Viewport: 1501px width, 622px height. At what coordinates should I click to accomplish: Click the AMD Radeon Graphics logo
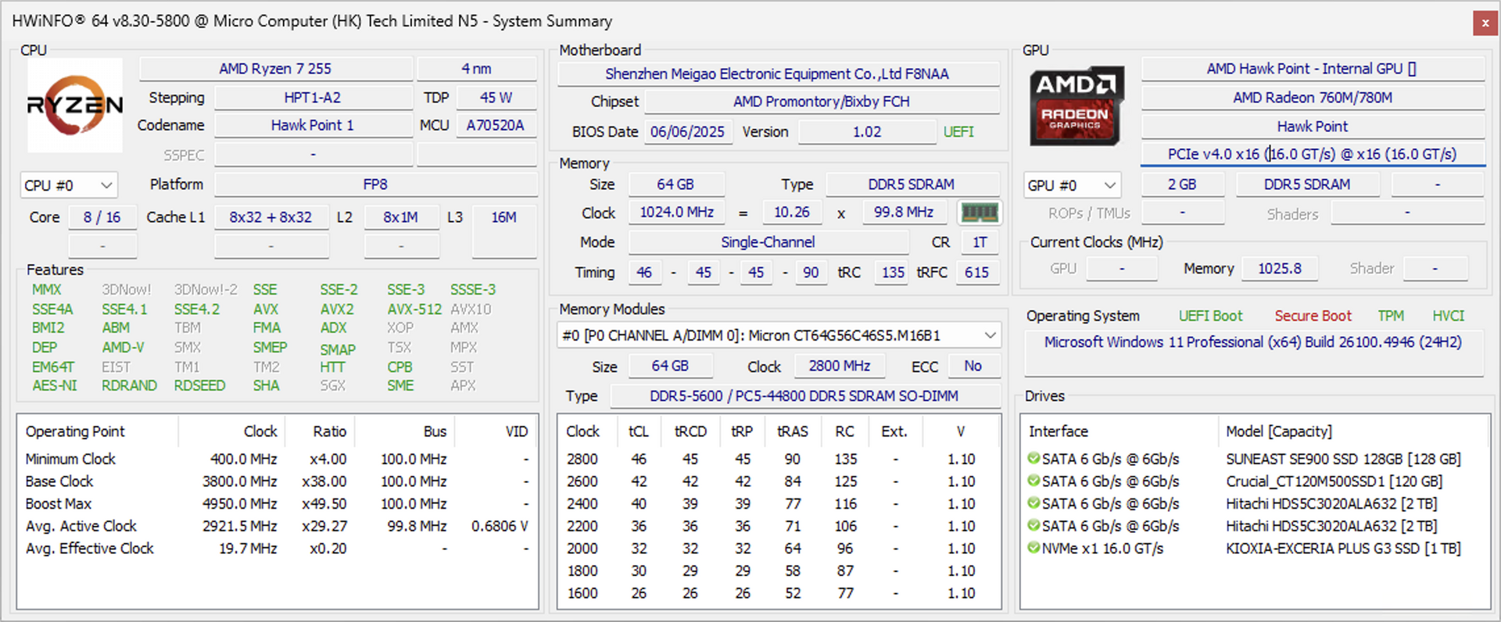pos(1076,106)
